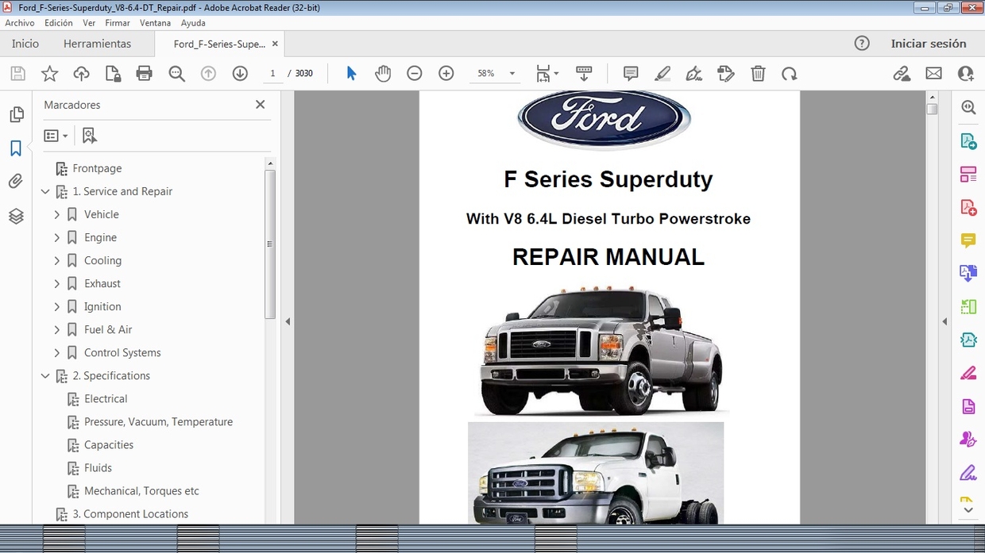The width and height of the screenshot is (985, 553).
Task: Activate the Highlight text tool
Action: (662, 73)
